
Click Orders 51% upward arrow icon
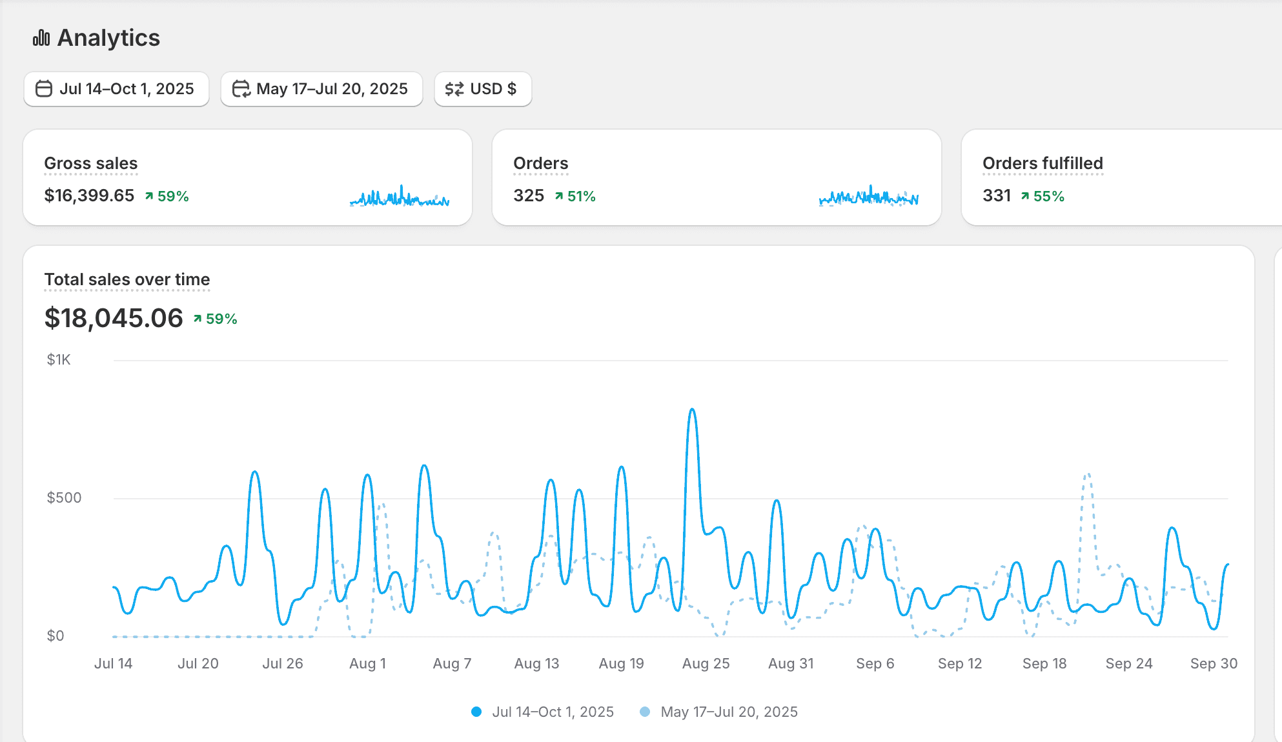[559, 196]
